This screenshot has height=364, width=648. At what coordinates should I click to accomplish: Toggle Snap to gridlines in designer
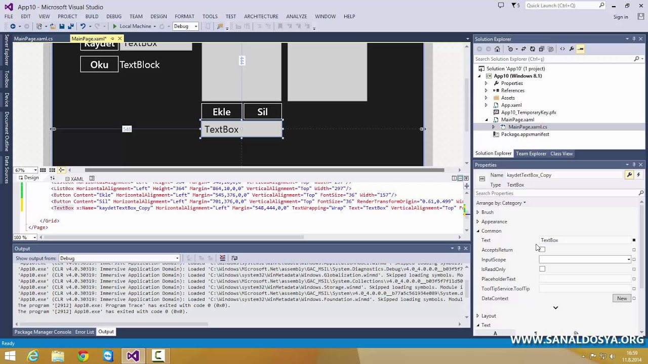click(52, 170)
